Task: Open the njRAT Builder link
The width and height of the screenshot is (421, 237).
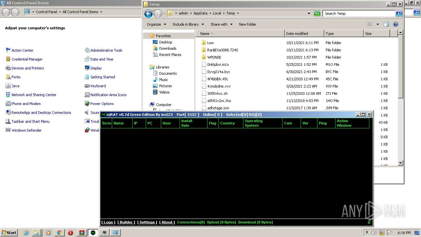Action: coord(126,222)
